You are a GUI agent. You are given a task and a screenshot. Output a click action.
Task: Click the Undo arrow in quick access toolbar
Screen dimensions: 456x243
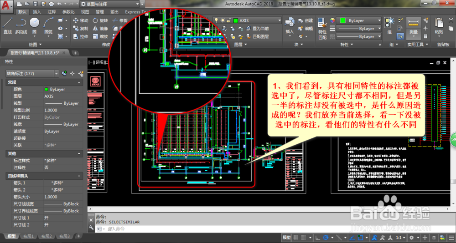pos(59,4)
